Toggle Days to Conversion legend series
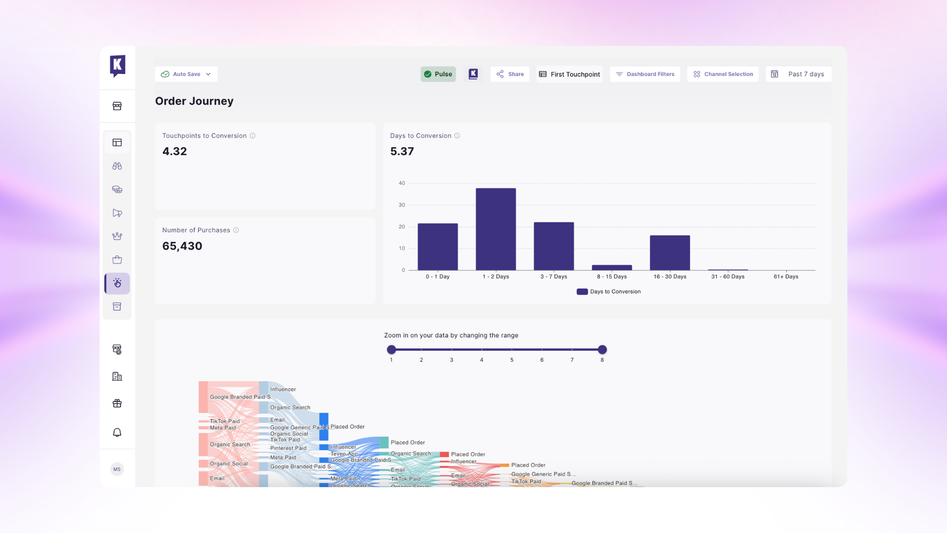This screenshot has height=533, width=947. tap(609, 292)
